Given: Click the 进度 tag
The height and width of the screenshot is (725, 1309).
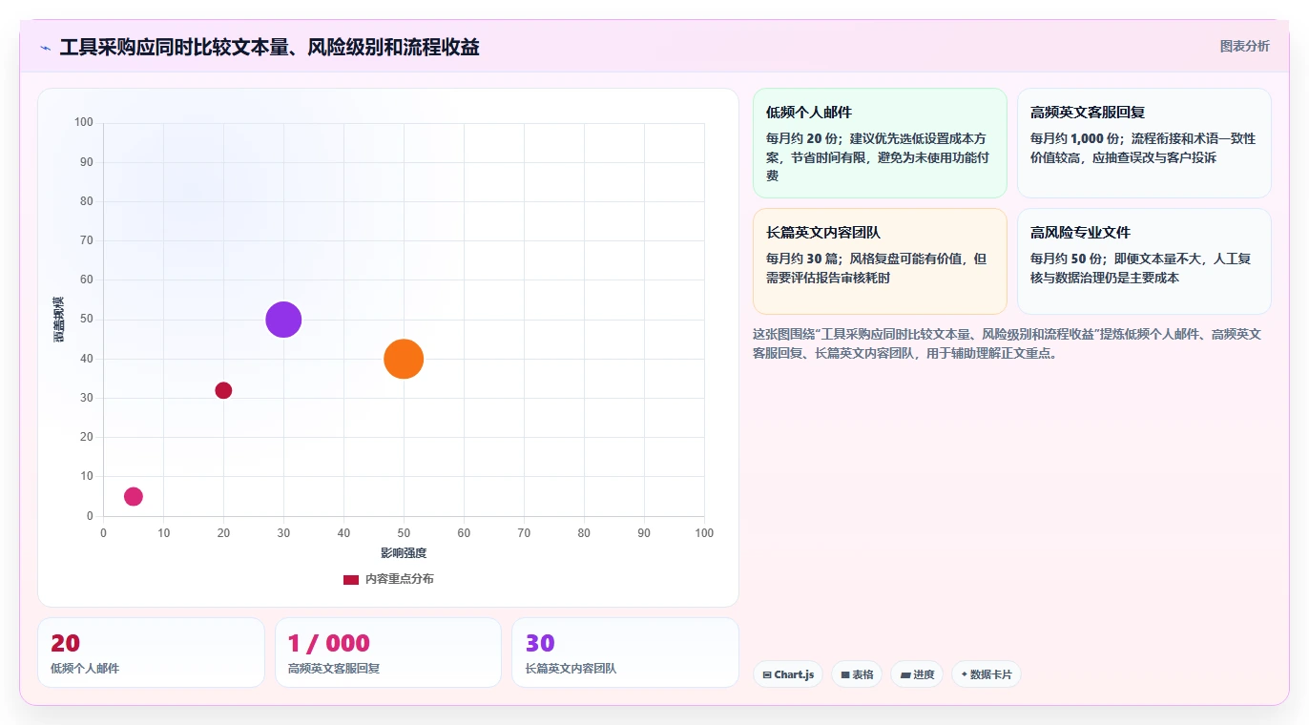Looking at the screenshot, I should [917, 674].
